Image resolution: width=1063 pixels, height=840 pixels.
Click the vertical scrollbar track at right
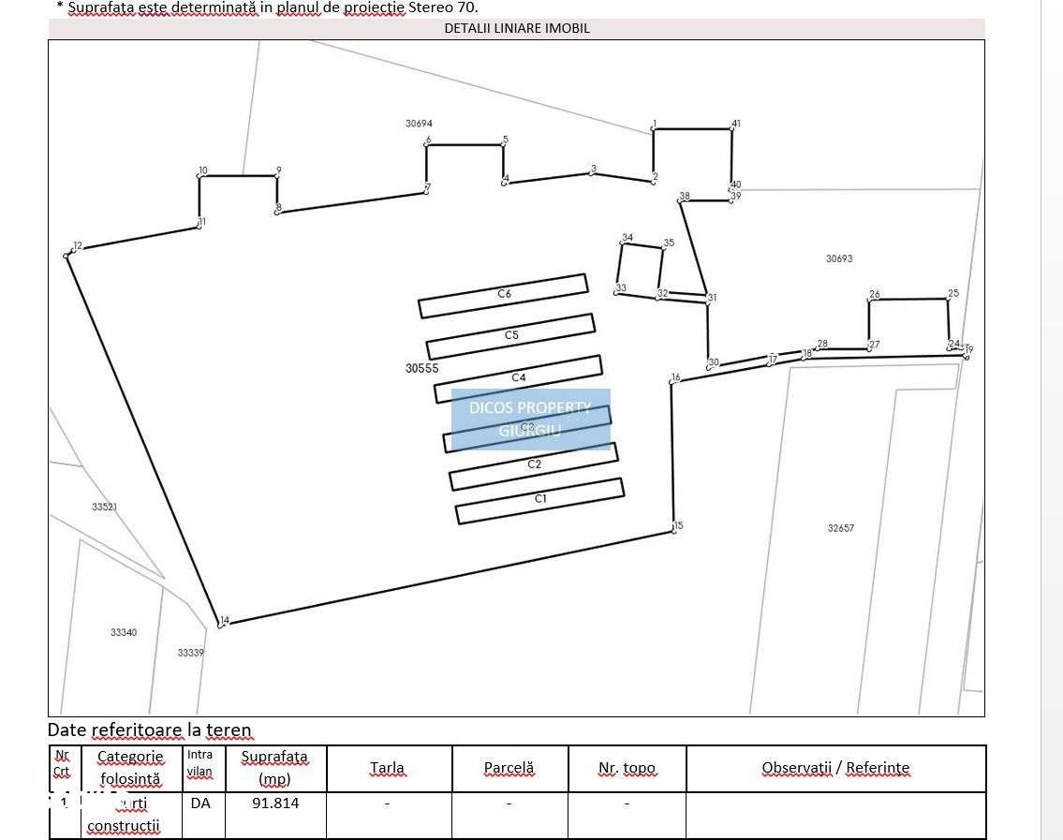pyautogui.click(x=1052, y=420)
